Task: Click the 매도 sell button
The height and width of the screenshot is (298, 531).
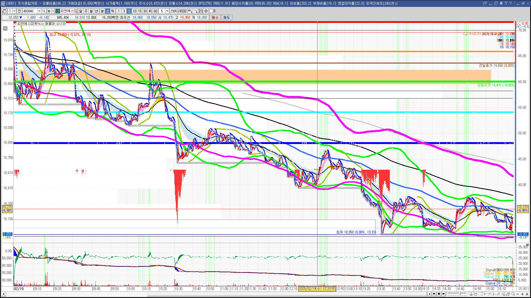Action: [227, 17]
